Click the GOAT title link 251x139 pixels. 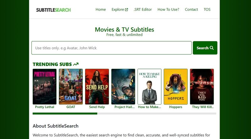pyautogui.click(x=71, y=107)
